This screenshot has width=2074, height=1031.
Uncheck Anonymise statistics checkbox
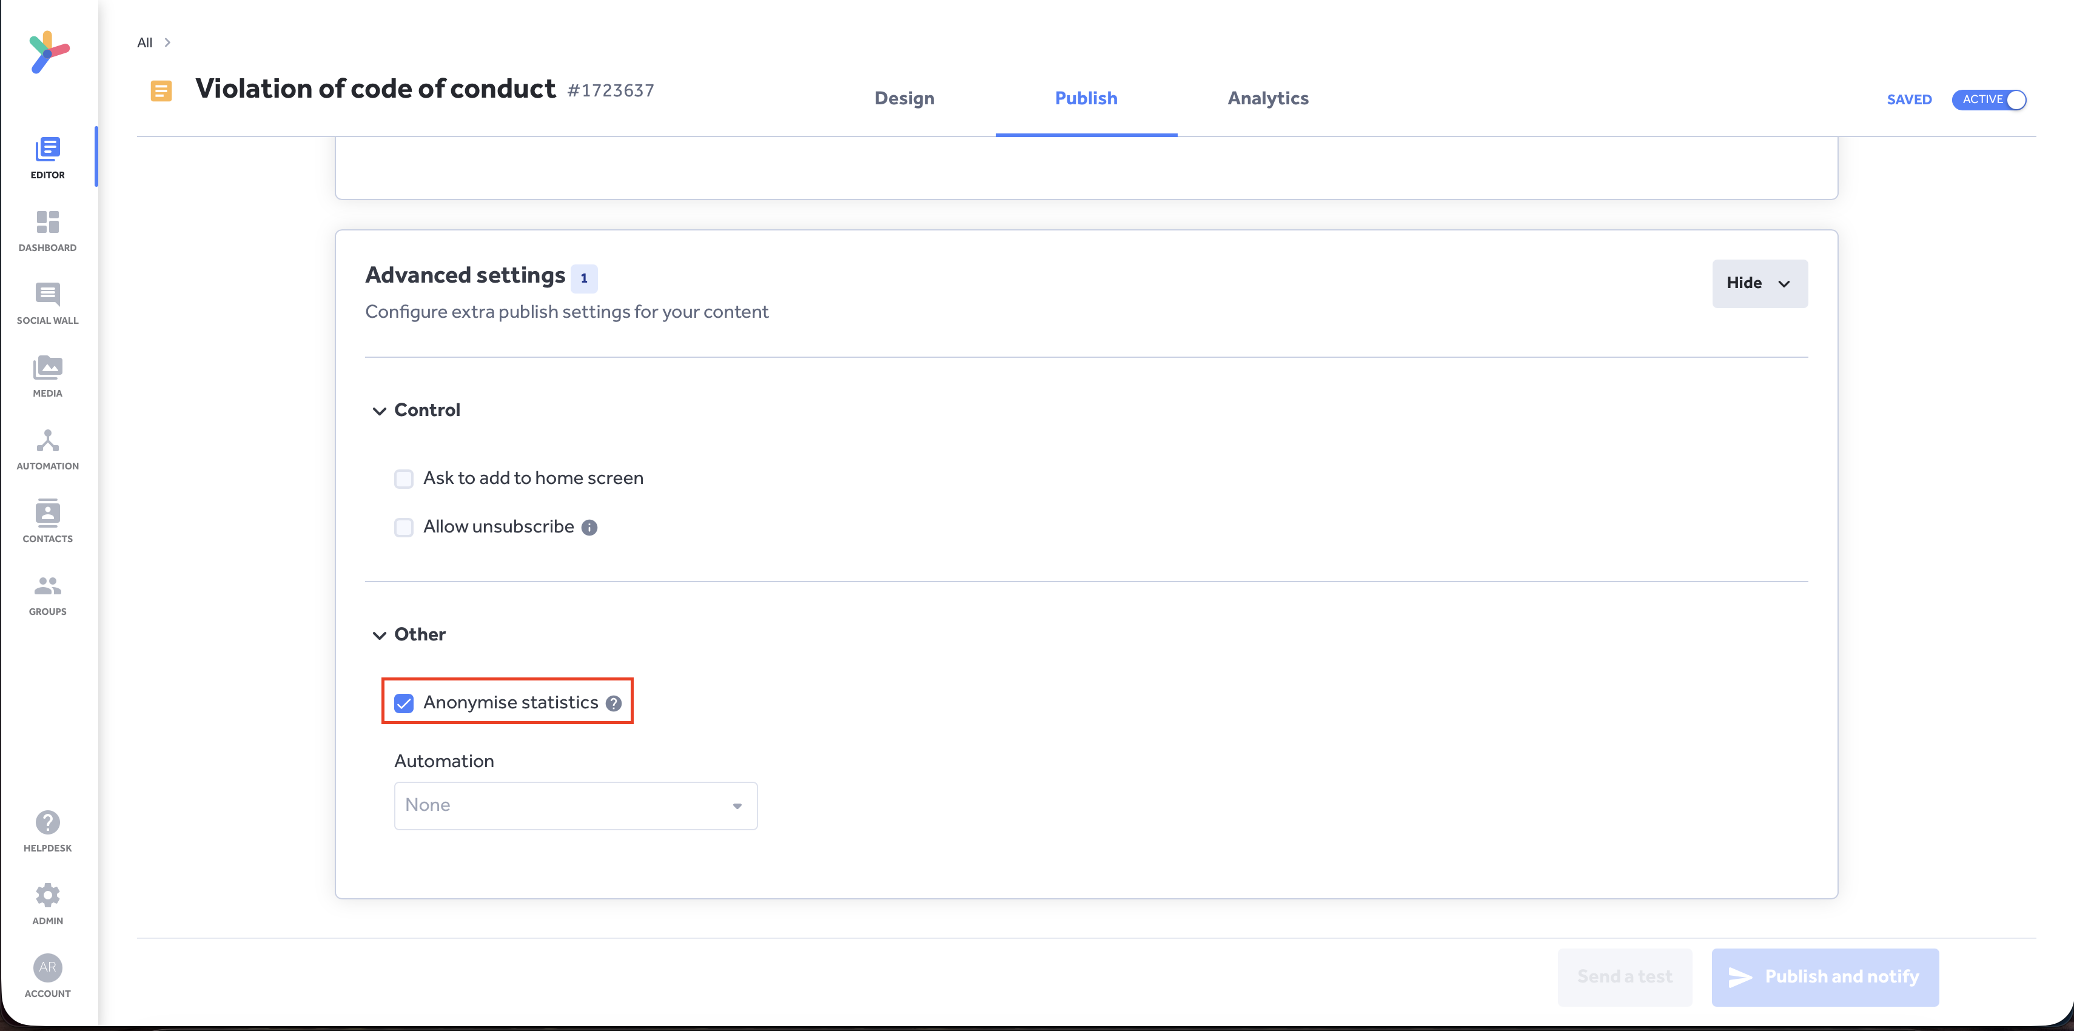coord(403,703)
